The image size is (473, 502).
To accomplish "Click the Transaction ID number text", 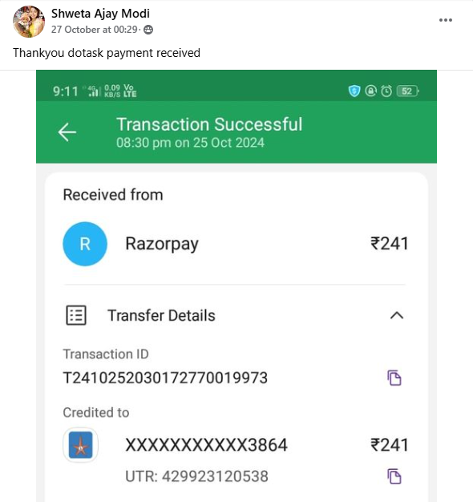I will pyautogui.click(x=165, y=378).
